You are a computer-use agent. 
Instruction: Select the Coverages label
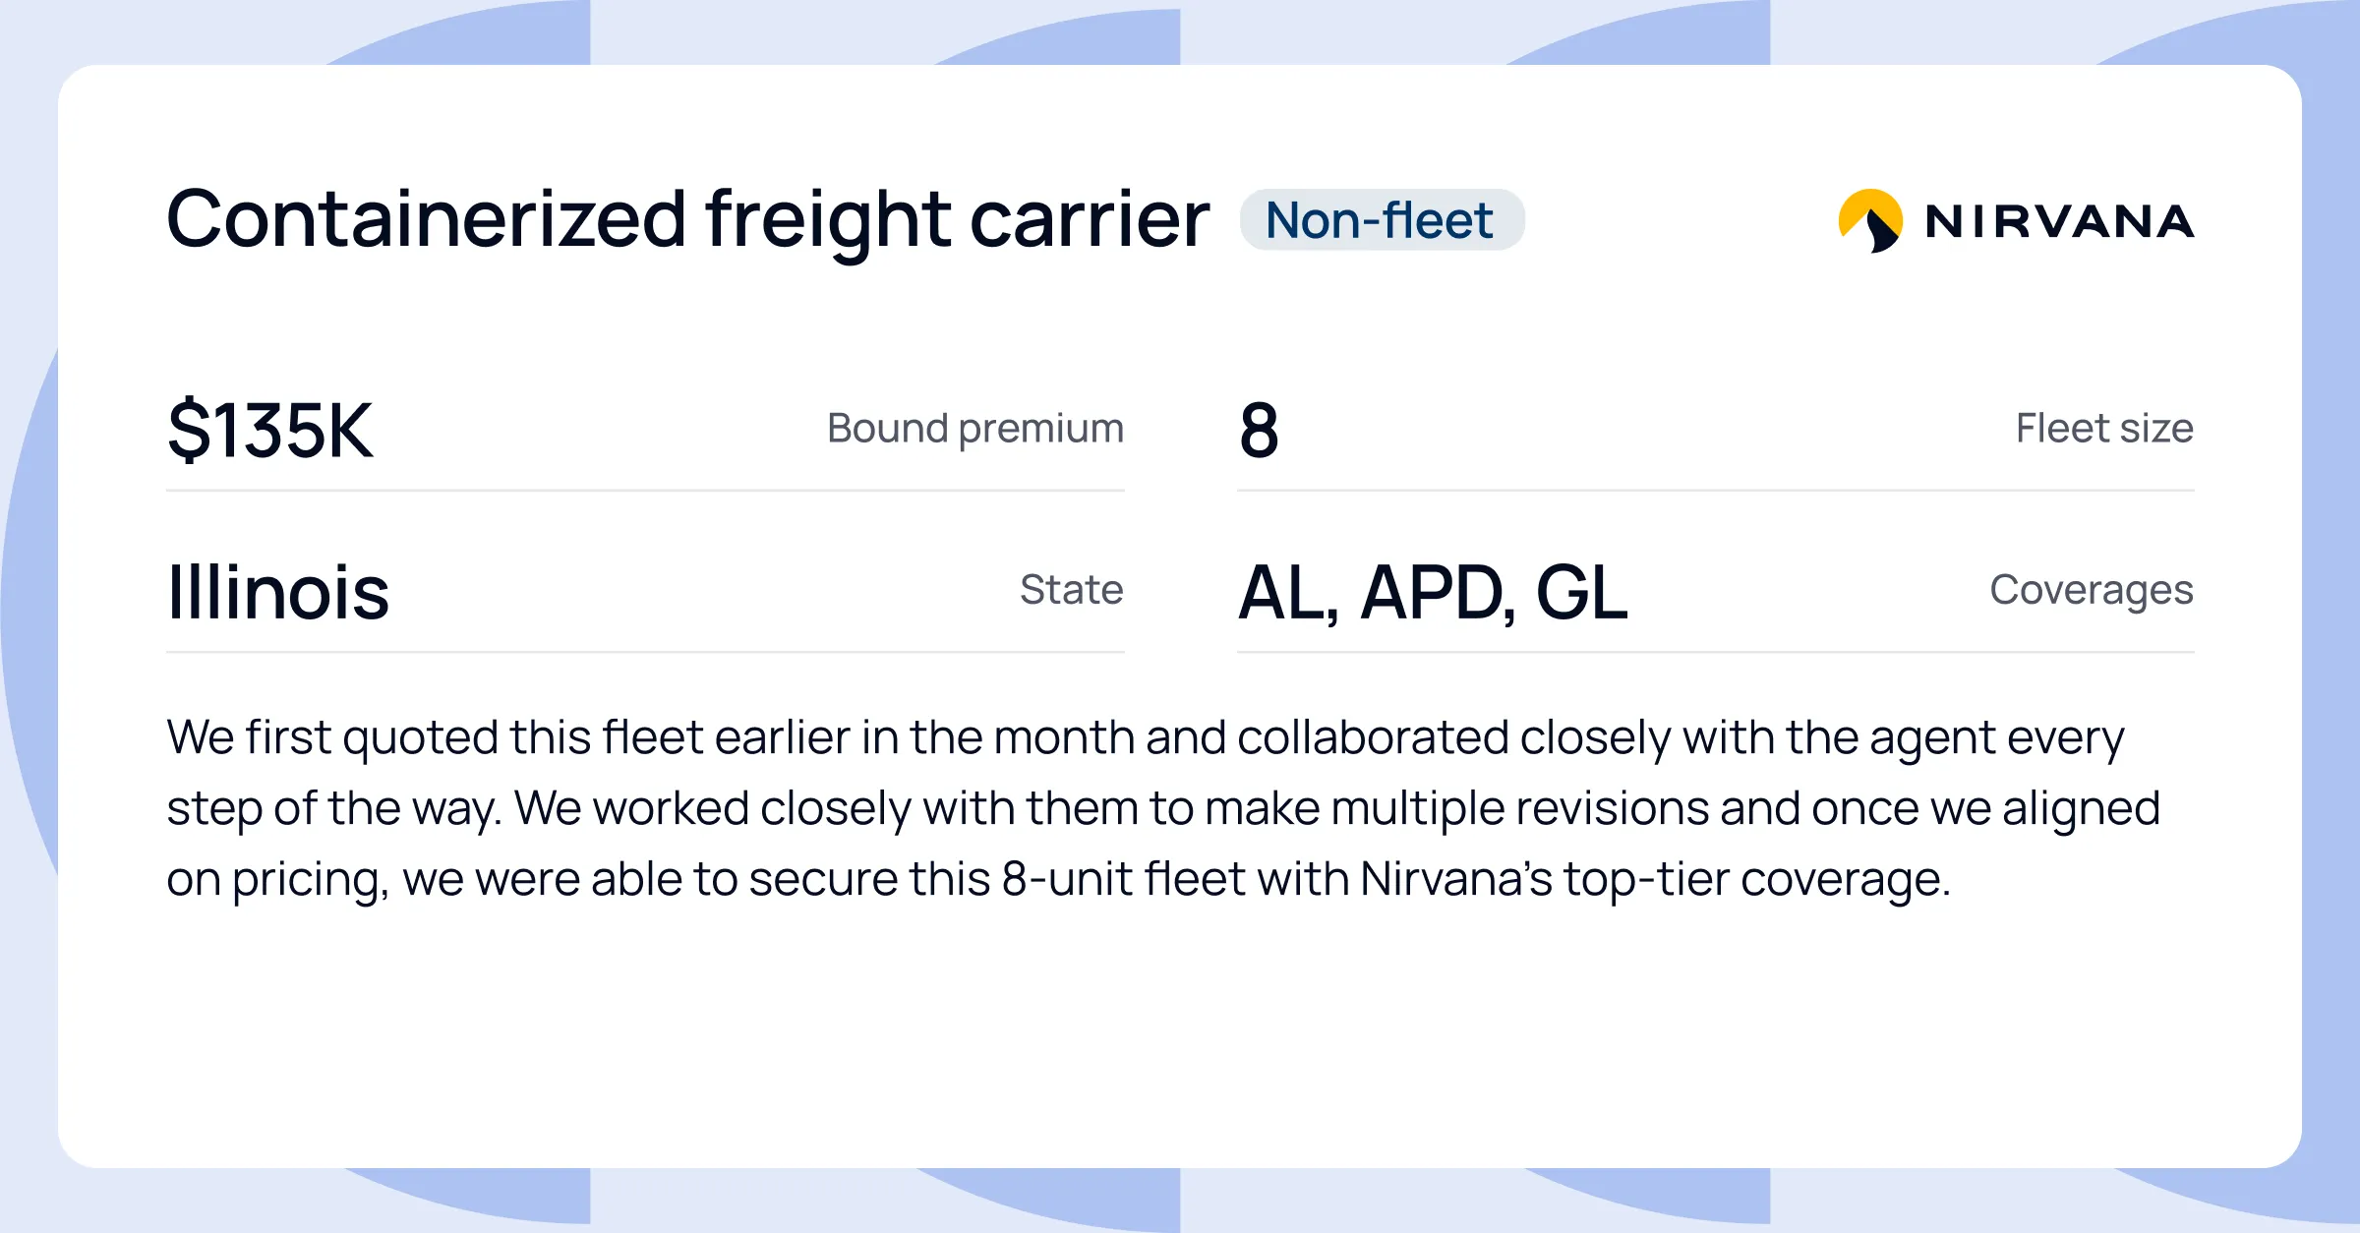tap(2092, 590)
